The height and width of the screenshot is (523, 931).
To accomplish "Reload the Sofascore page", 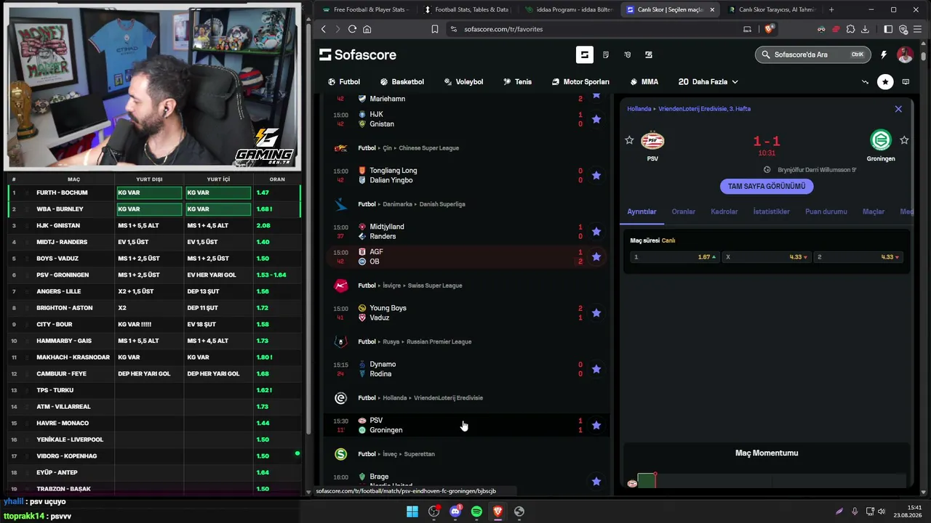I will [x=352, y=29].
